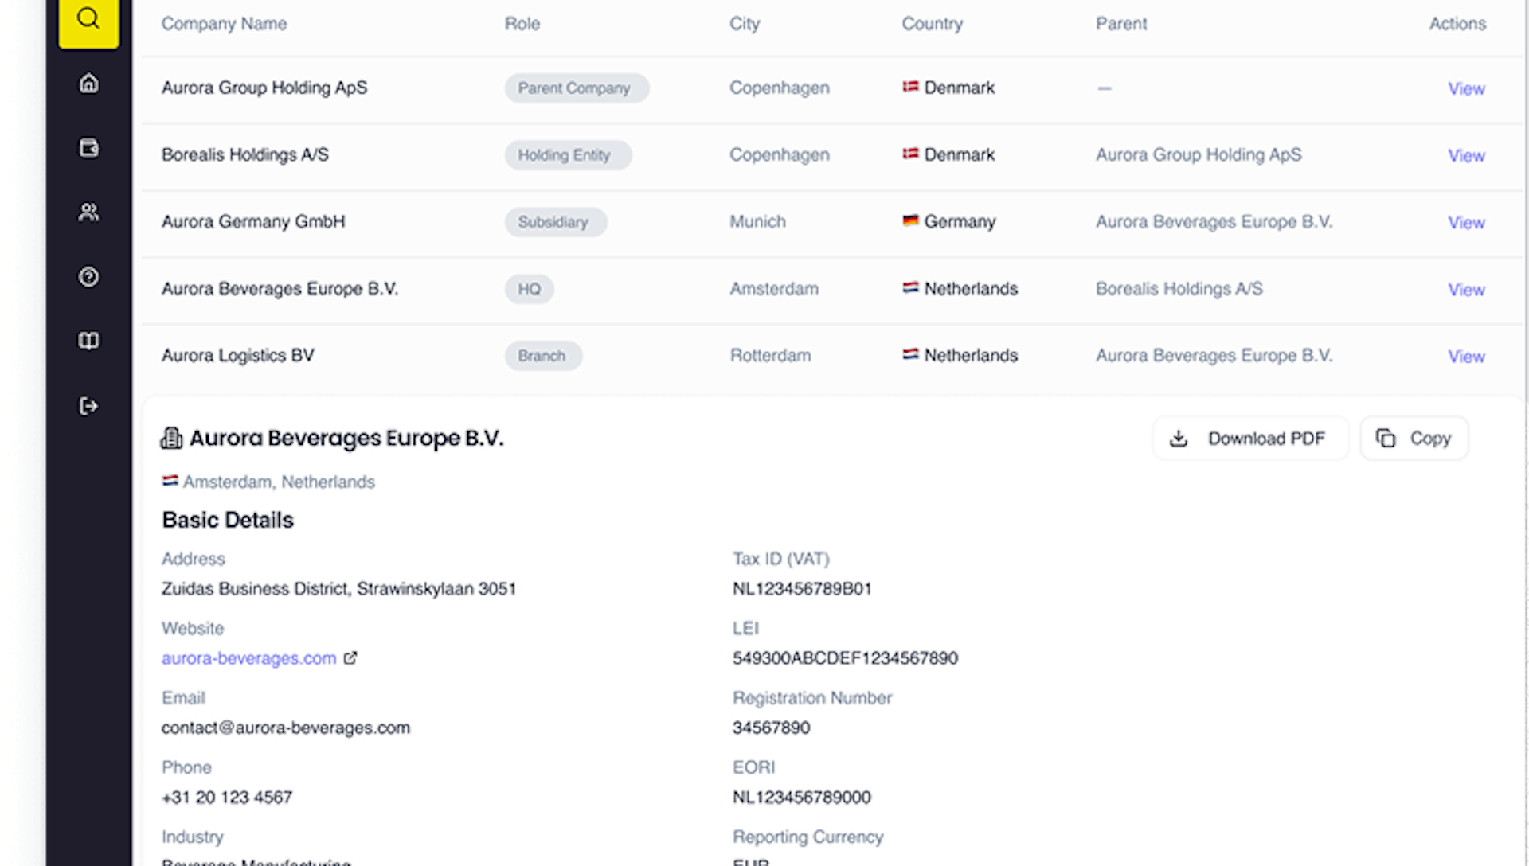View the Aurora Group Holding ApS row
The height and width of the screenshot is (866, 1529).
click(x=1466, y=88)
